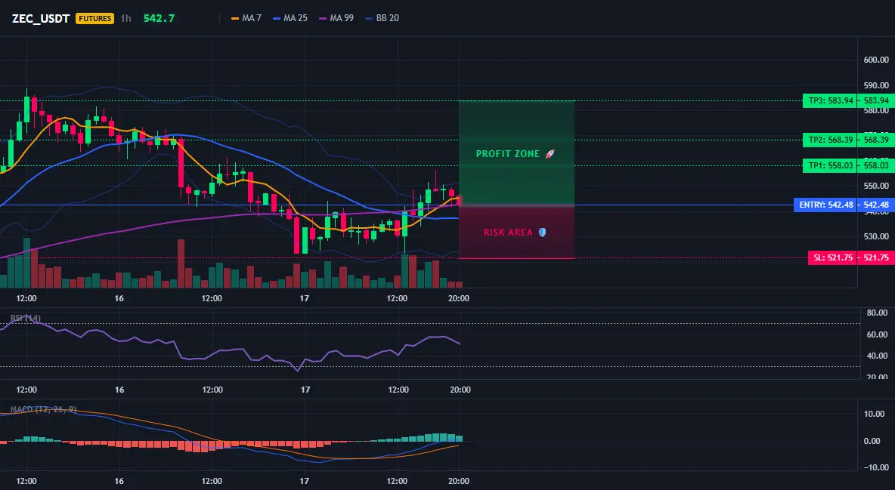Toggle the MA 7 legend entry
The image size is (895, 490).
[x=246, y=18]
